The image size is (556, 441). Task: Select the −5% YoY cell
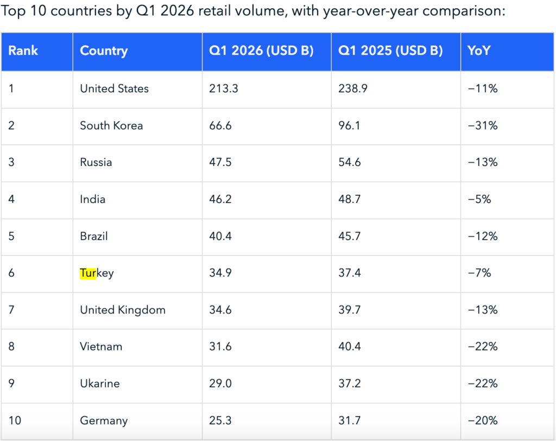pyautogui.click(x=508, y=200)
